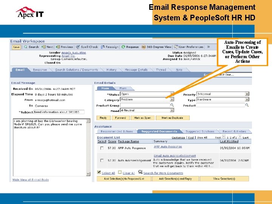The width and height of the screenshot is (272, 204).
Task: Sort by Score column header
Action: click(112, 141)
